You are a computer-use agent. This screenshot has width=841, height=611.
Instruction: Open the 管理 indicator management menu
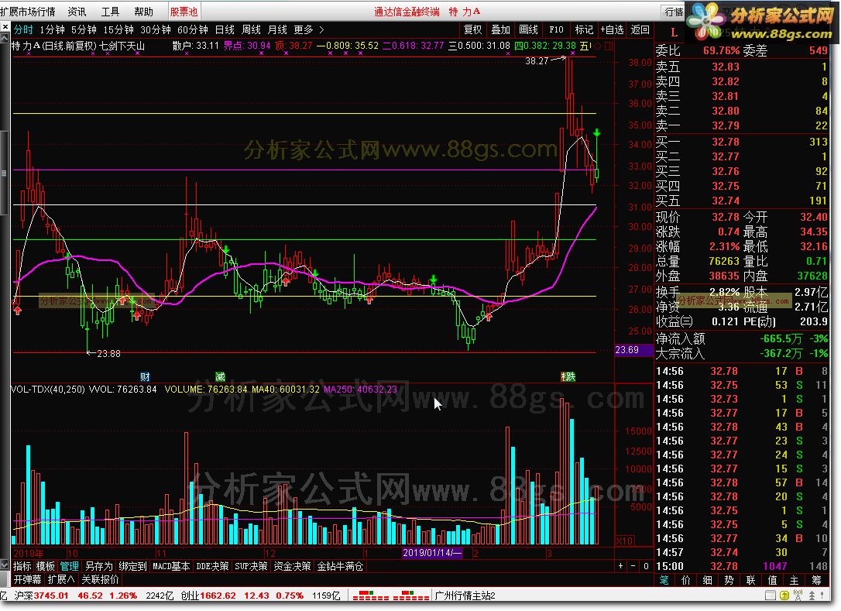click(69, 566)
